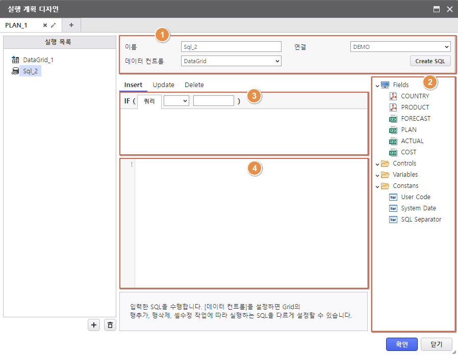Click the Sql_2 database icon
The height and width of the screenshot is (356, 458).
click(15, 71)
